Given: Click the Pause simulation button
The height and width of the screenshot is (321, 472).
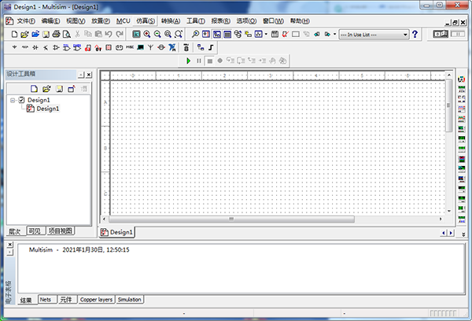Looking at the screenshot, I should click(x=199, y=60).
